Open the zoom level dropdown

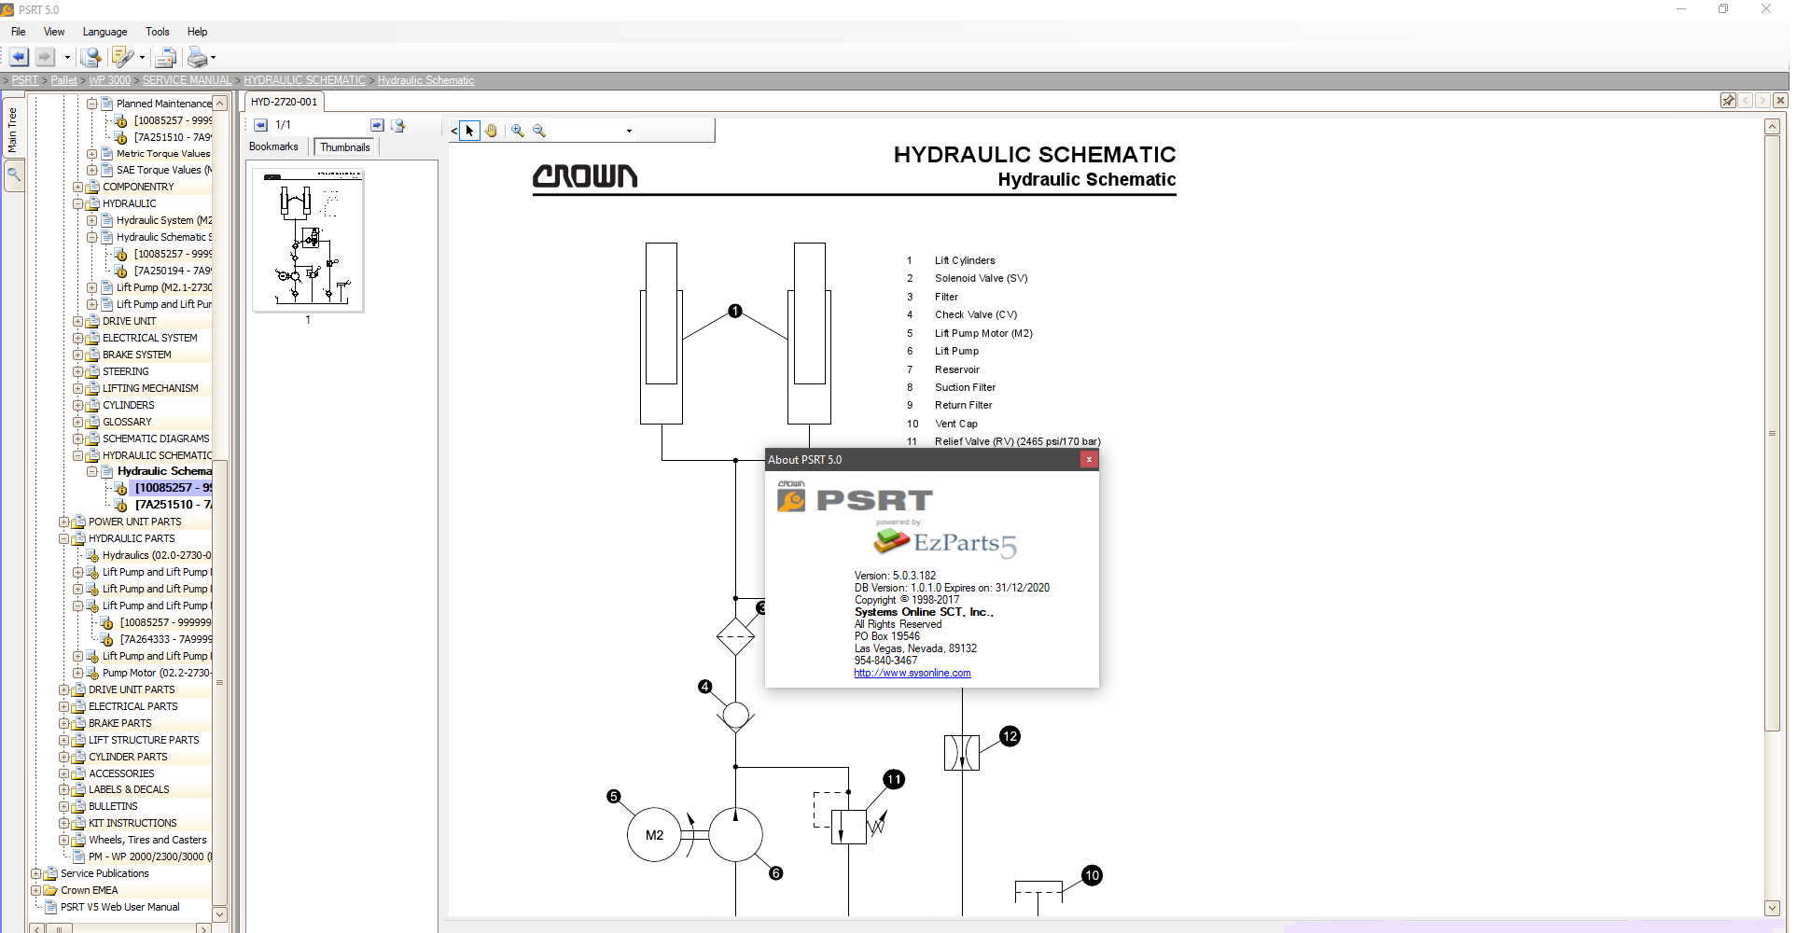[629, 131]
